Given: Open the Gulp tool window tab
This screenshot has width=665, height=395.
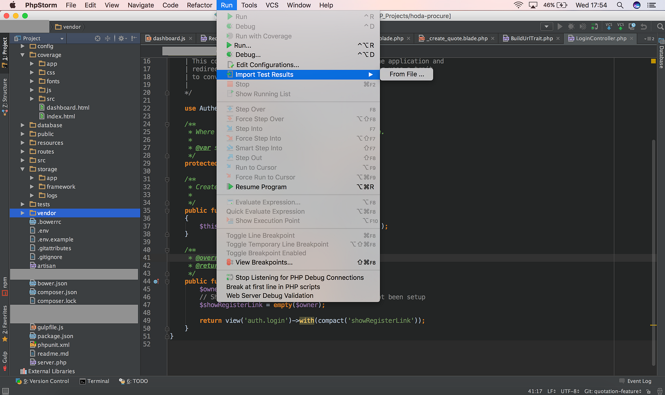Looking at the screenshot, I should pyautogui.click(x=5, y=361).
